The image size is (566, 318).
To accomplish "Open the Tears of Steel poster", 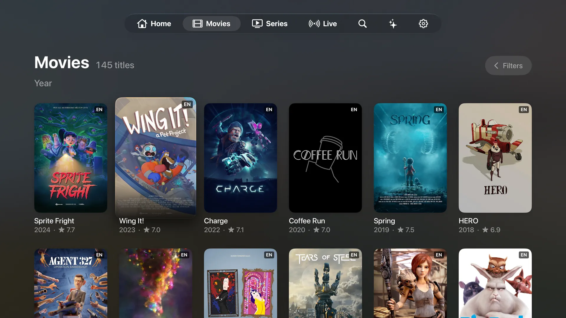I will tap(325, 283).
